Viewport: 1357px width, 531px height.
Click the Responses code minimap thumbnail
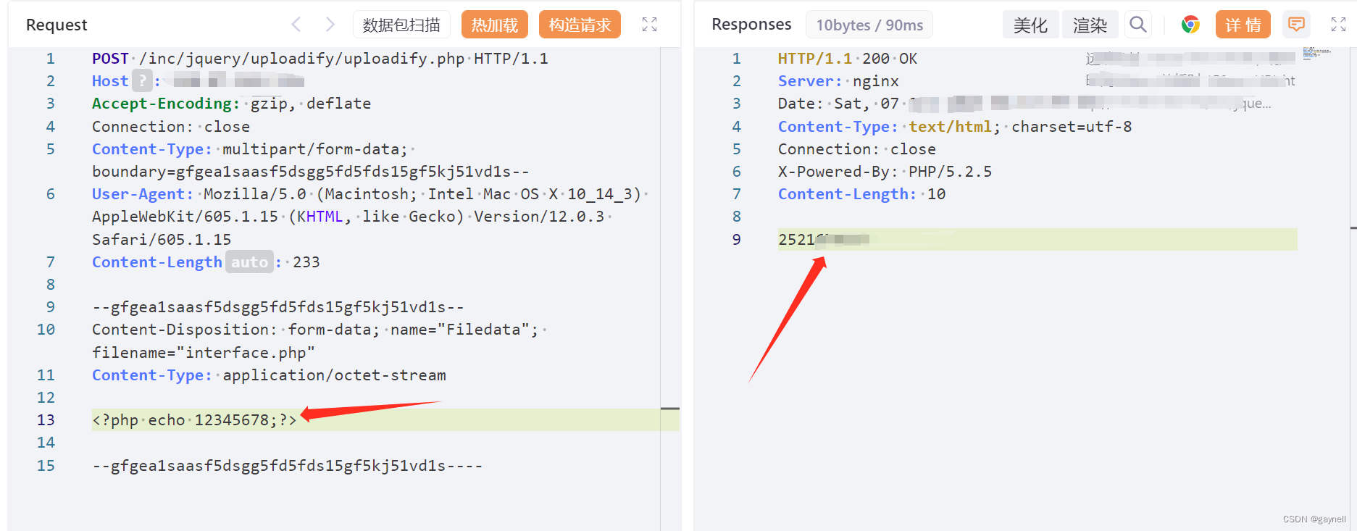[x=1316, y=53]
